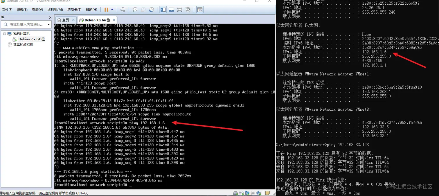Click the CD/DVD drive status bar icon
439x196 pixels.
coord(241,193)
